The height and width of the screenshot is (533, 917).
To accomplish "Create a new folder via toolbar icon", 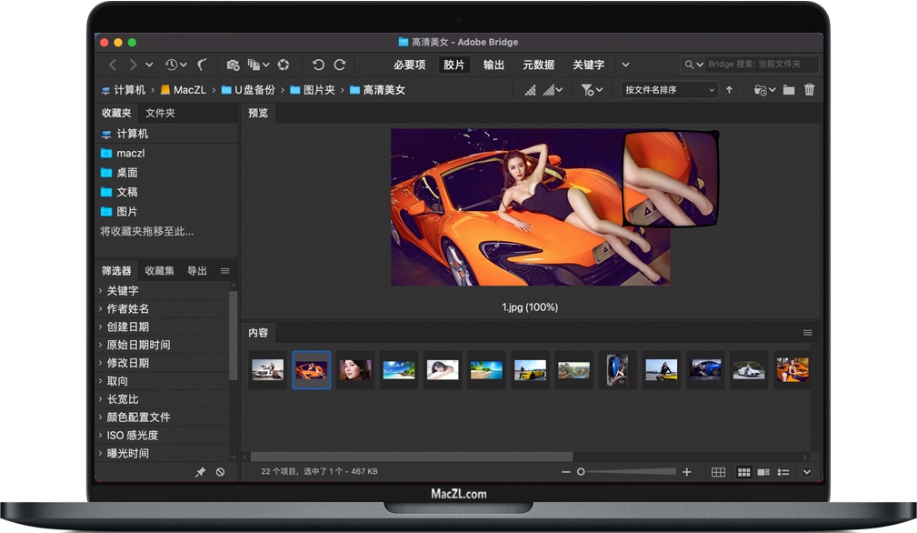I will click(787, 90).
